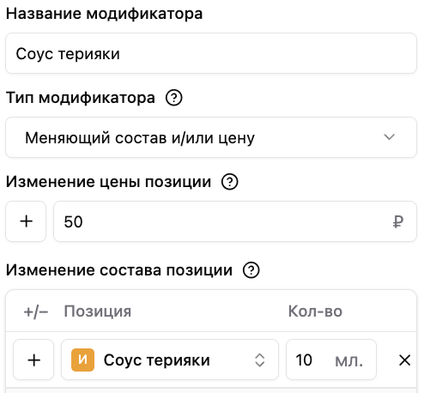
Task: Click the +/− column header
Action: [36, 311]
